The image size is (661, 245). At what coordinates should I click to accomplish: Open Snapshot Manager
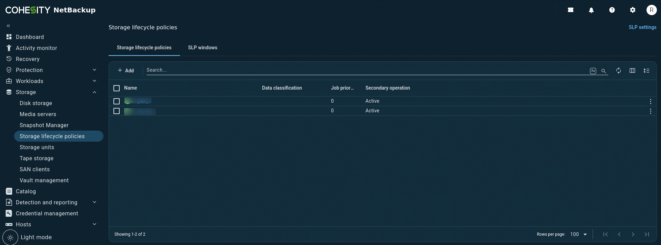[44, 125]
